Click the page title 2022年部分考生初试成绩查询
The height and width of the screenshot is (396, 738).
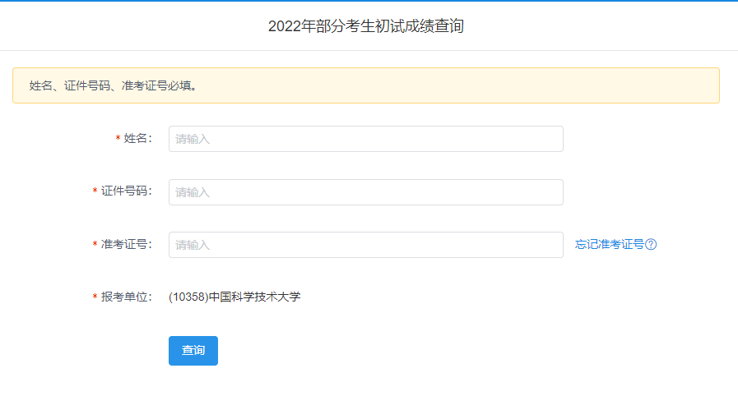pos(366,26)
